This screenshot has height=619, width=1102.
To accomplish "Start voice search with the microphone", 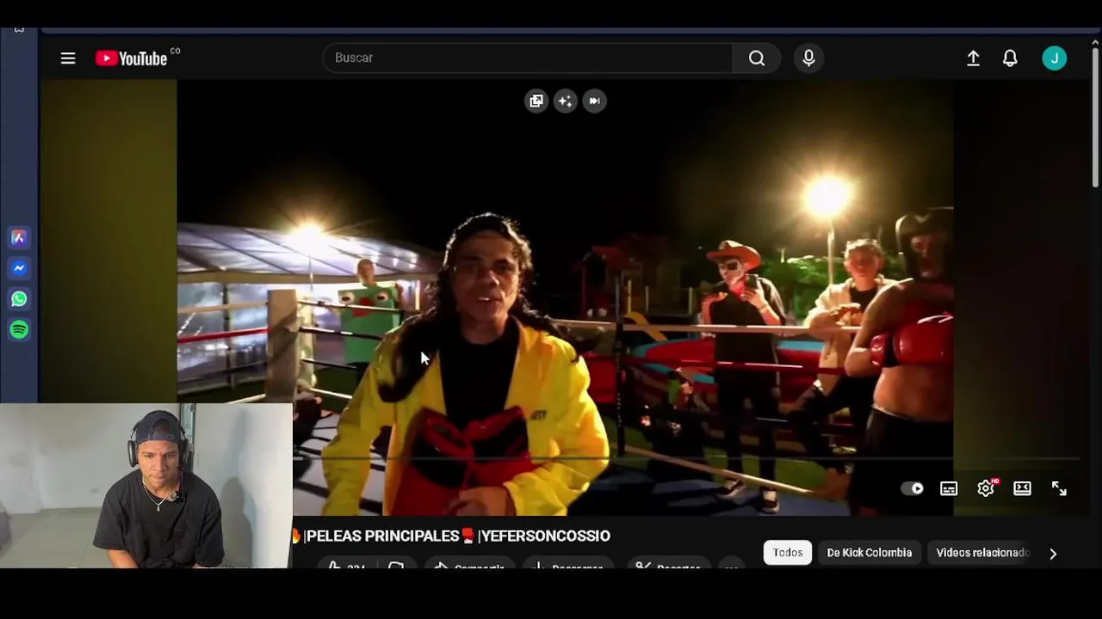I will coord(808,58).
